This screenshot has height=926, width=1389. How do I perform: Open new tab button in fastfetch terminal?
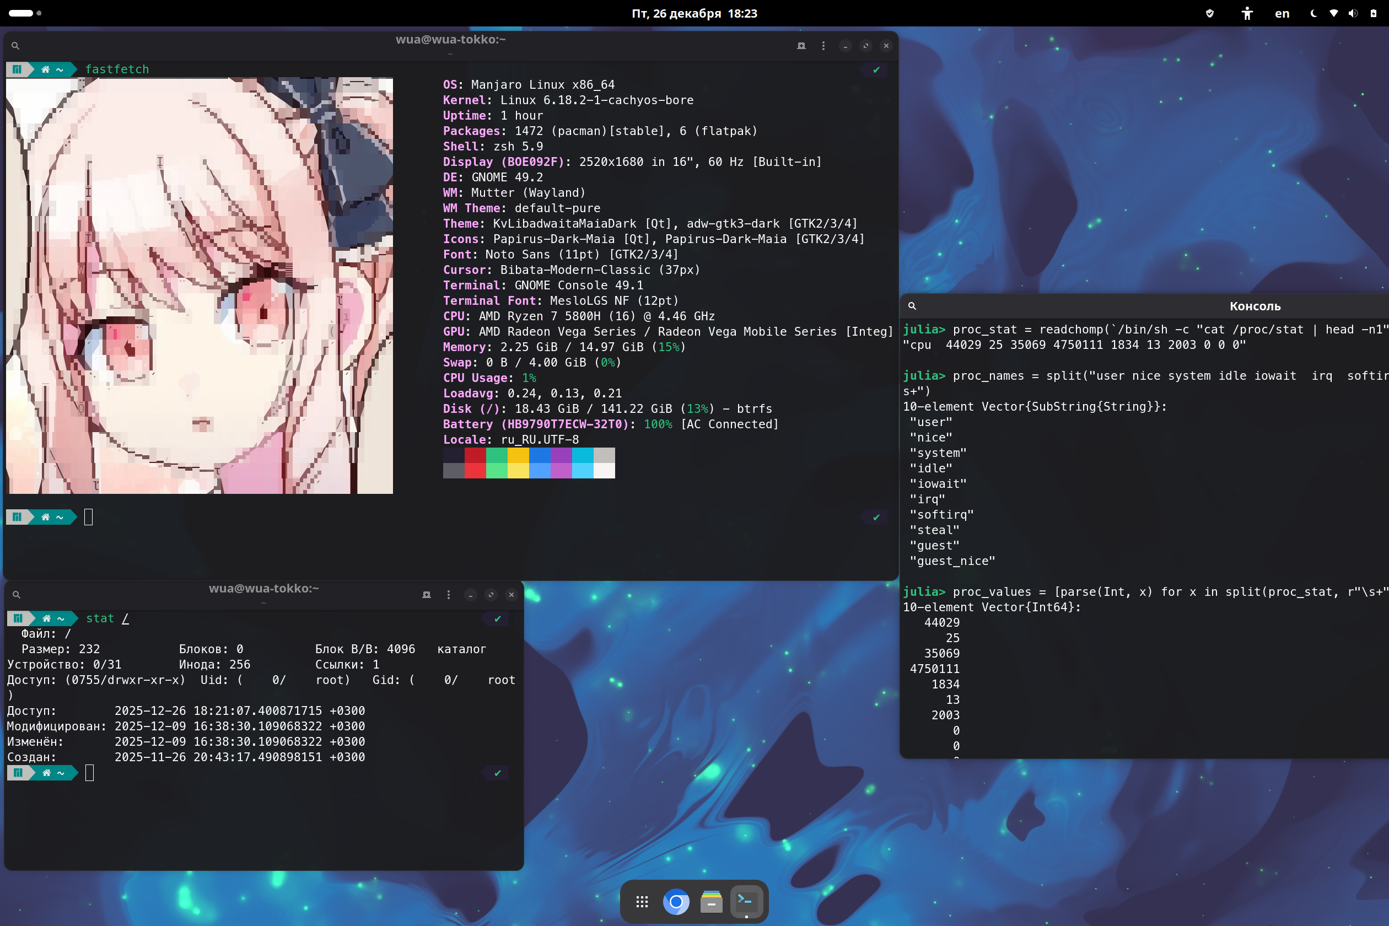(801, 45)
